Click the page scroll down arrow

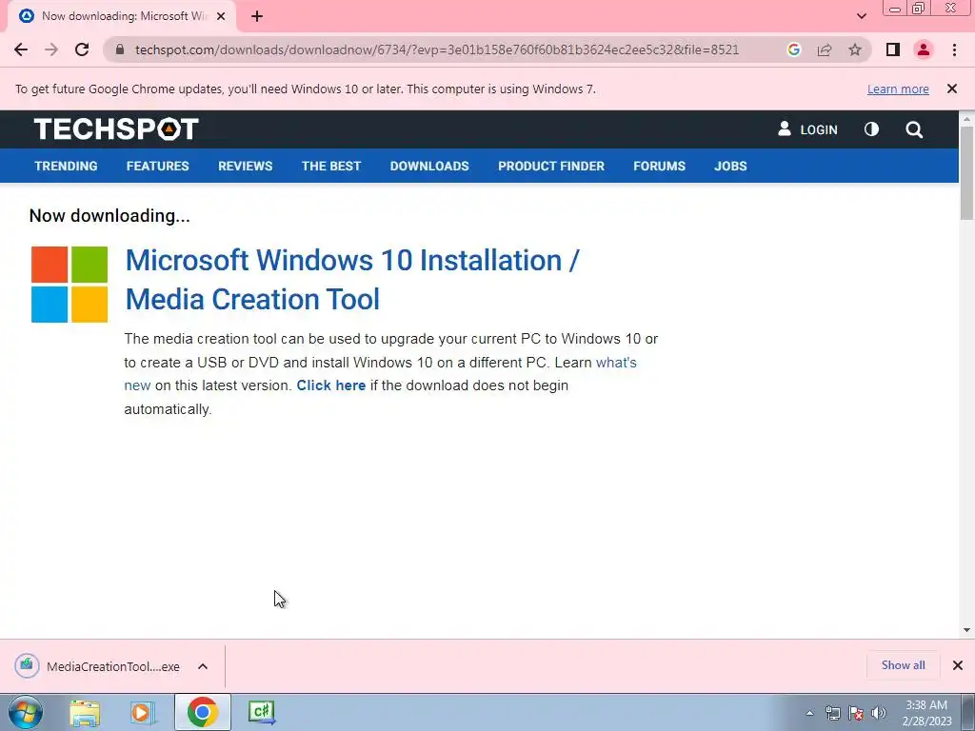point(967,630)
